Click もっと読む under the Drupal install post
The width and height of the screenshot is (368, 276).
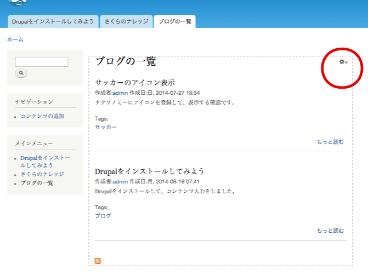(330, 231)
